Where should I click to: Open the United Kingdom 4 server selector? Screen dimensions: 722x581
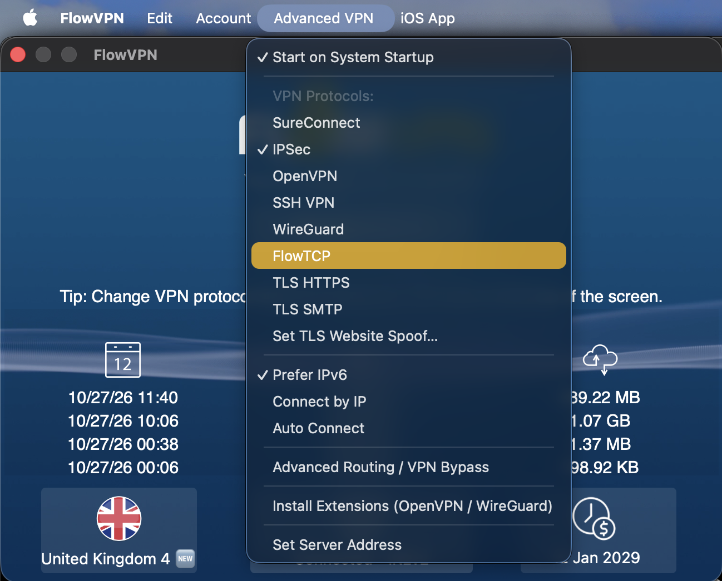click(119, 530)
